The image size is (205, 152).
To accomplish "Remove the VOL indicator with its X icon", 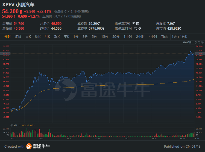I will (x=12, y=125).
